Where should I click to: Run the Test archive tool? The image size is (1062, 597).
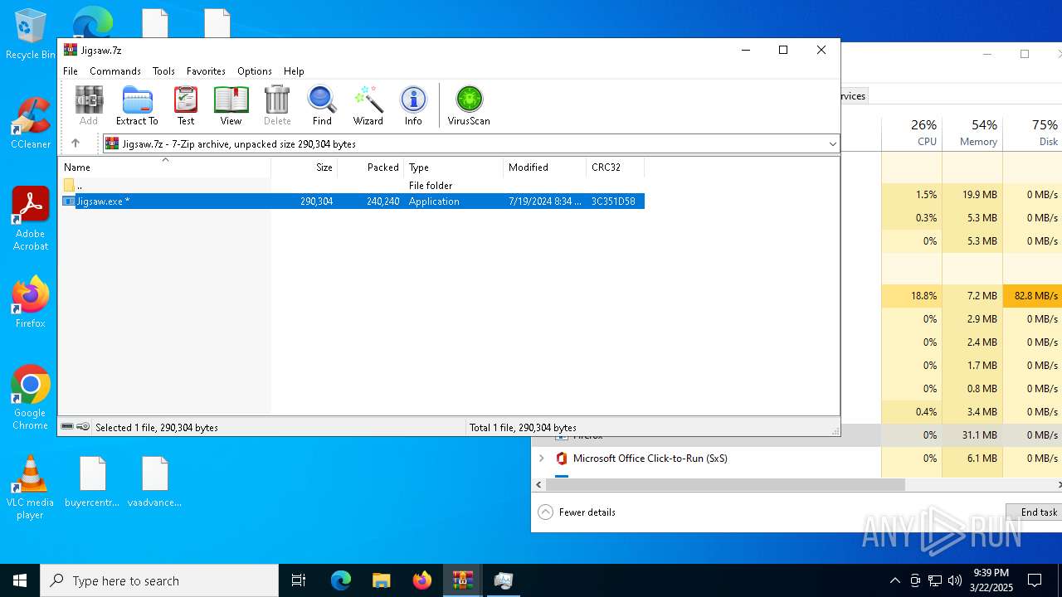pyautogui.click(x=186, y=105)
